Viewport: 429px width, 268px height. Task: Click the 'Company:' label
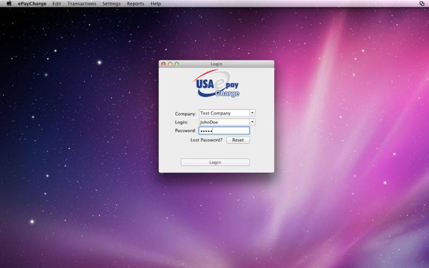186,114
